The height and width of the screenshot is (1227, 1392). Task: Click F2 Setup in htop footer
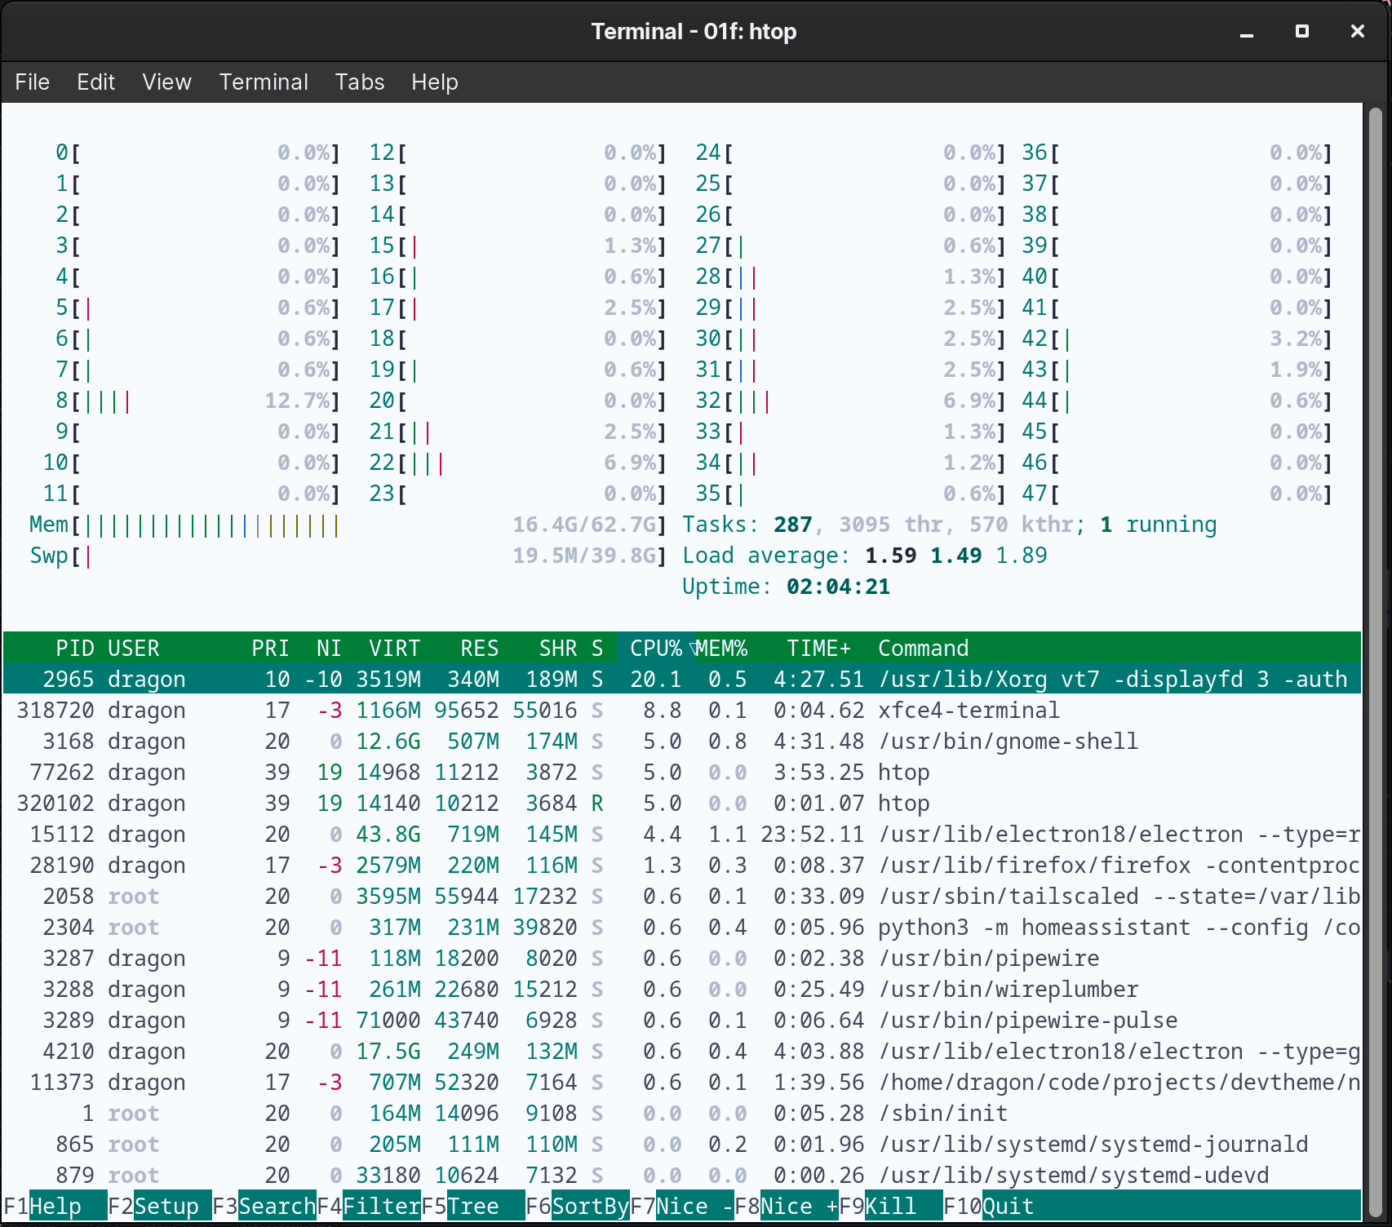(x=159, y=1206)
